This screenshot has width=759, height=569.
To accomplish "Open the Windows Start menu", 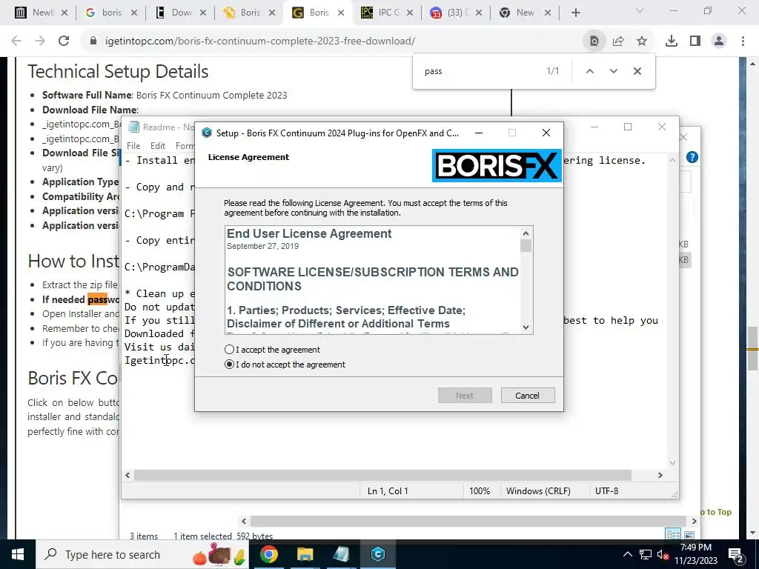I will pos(18,554).
